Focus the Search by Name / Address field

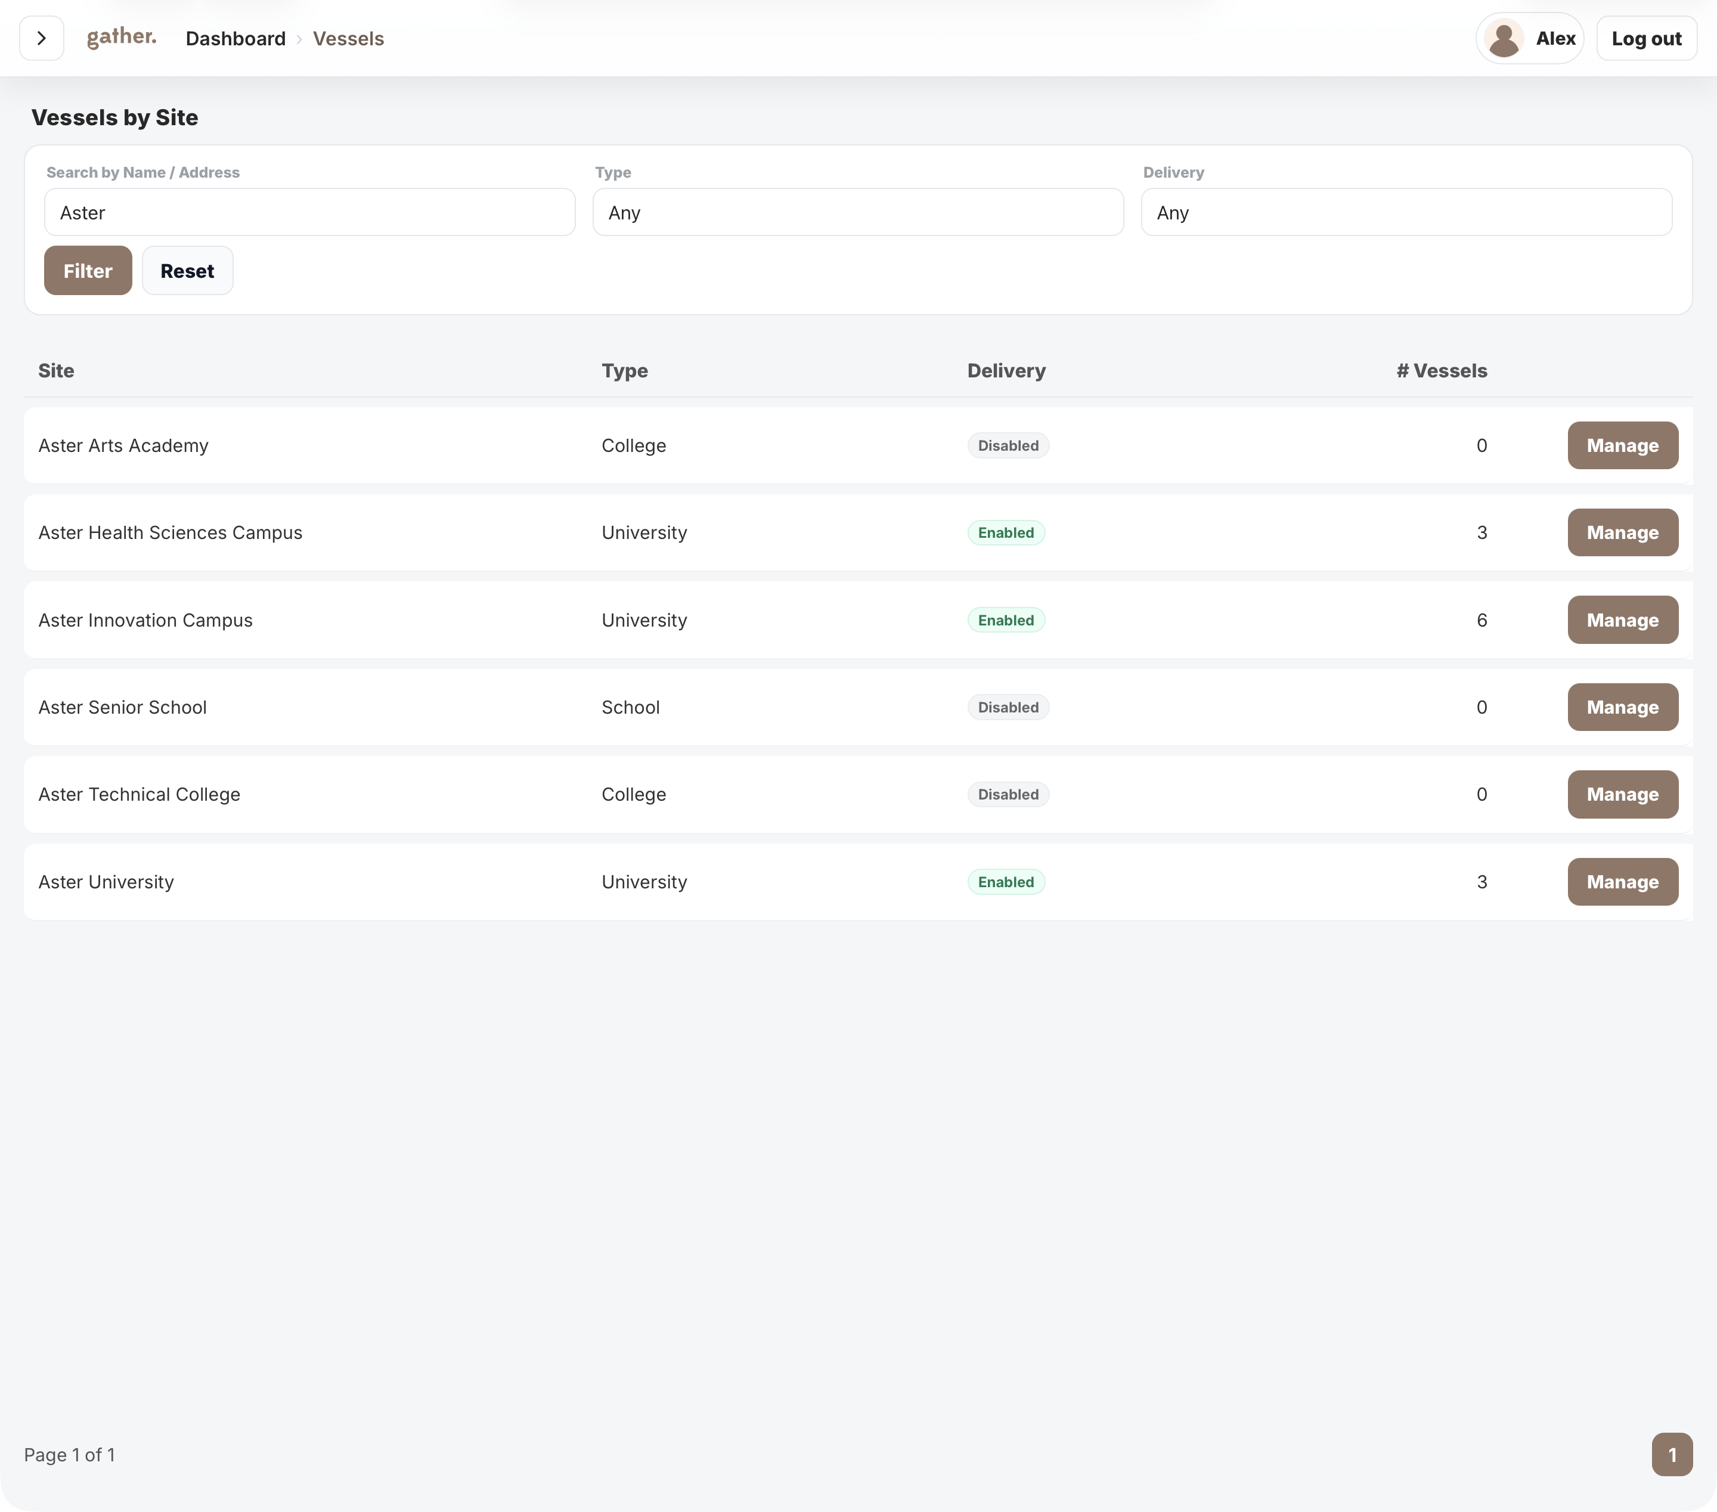310,212
